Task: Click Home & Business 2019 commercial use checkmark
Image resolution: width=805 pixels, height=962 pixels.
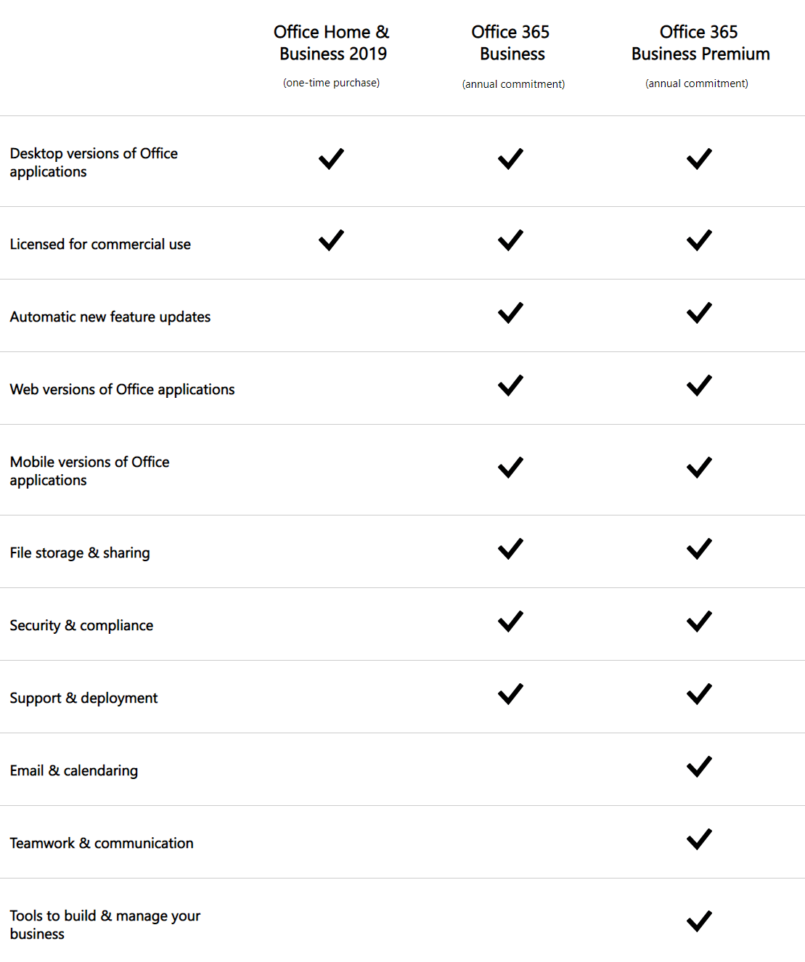Action: coord(331,240)
